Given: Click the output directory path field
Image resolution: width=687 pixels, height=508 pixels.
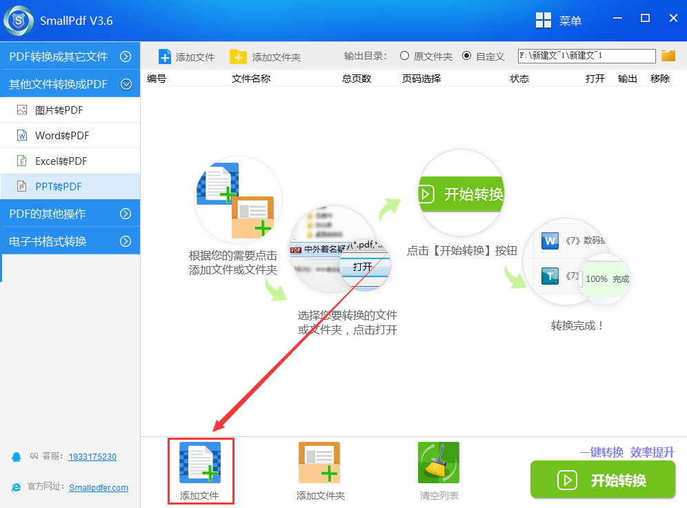Looking at the screenshot, I should (587, 56).
